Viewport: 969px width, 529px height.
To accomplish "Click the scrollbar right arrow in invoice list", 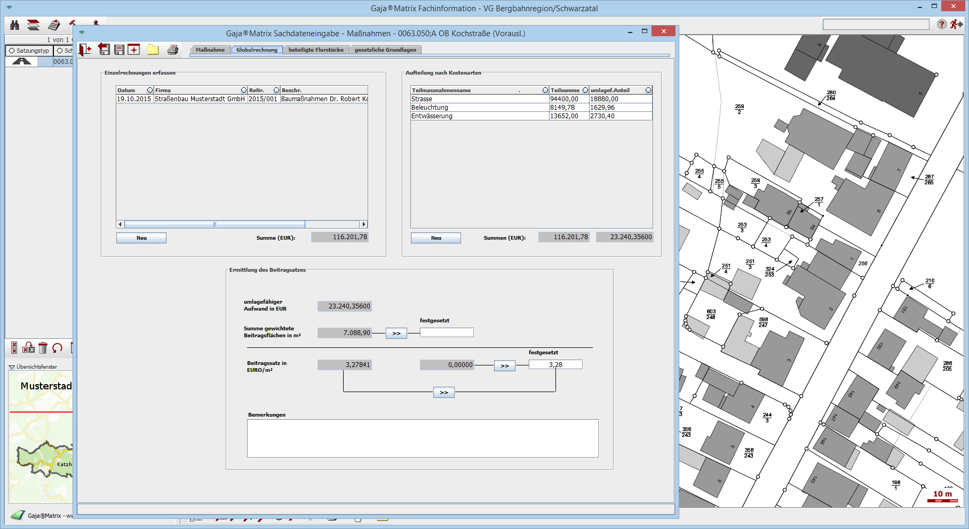I will [x=364, y=224].
